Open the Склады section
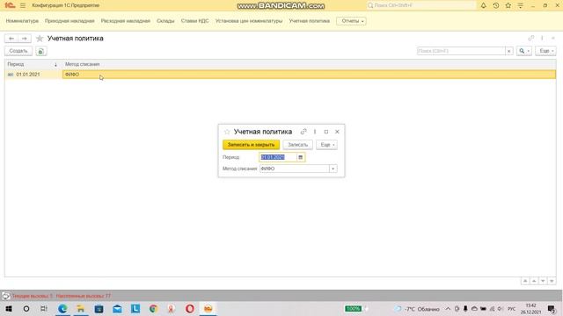Screen dimensions: 563x316 (x=165, y=21)
